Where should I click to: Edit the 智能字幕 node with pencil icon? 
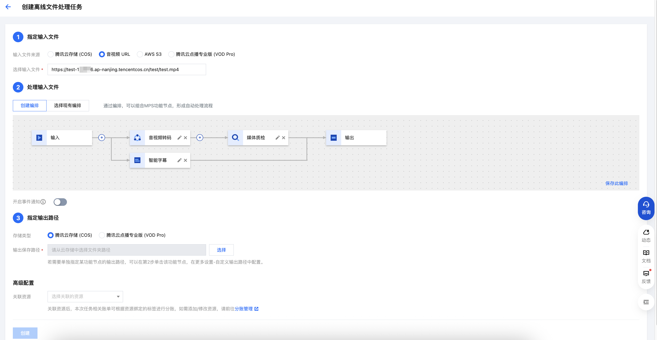click(179, 160)
